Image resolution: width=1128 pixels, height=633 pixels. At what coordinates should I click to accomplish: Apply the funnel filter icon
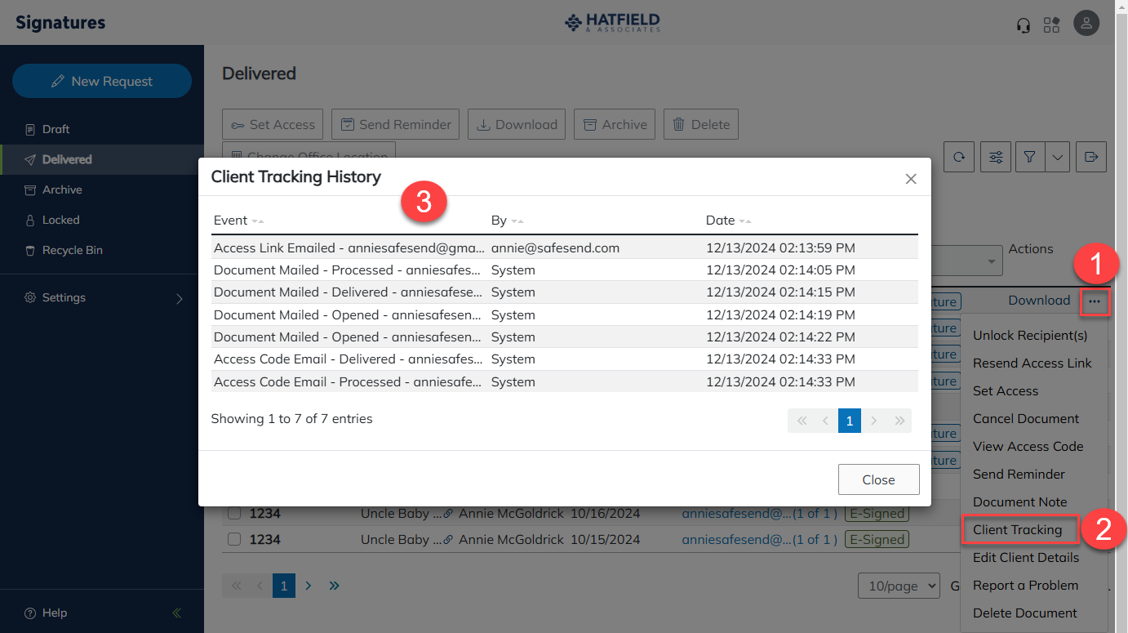1029,156
